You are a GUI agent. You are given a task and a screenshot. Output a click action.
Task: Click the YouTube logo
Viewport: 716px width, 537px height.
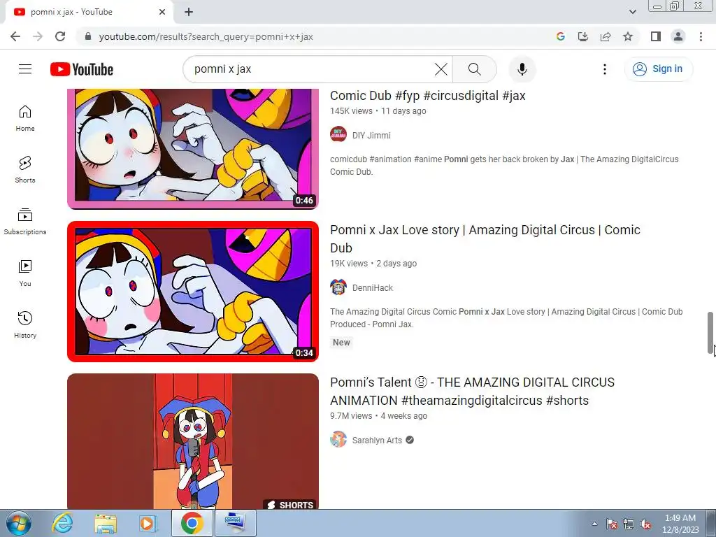[x=82, y=69]
